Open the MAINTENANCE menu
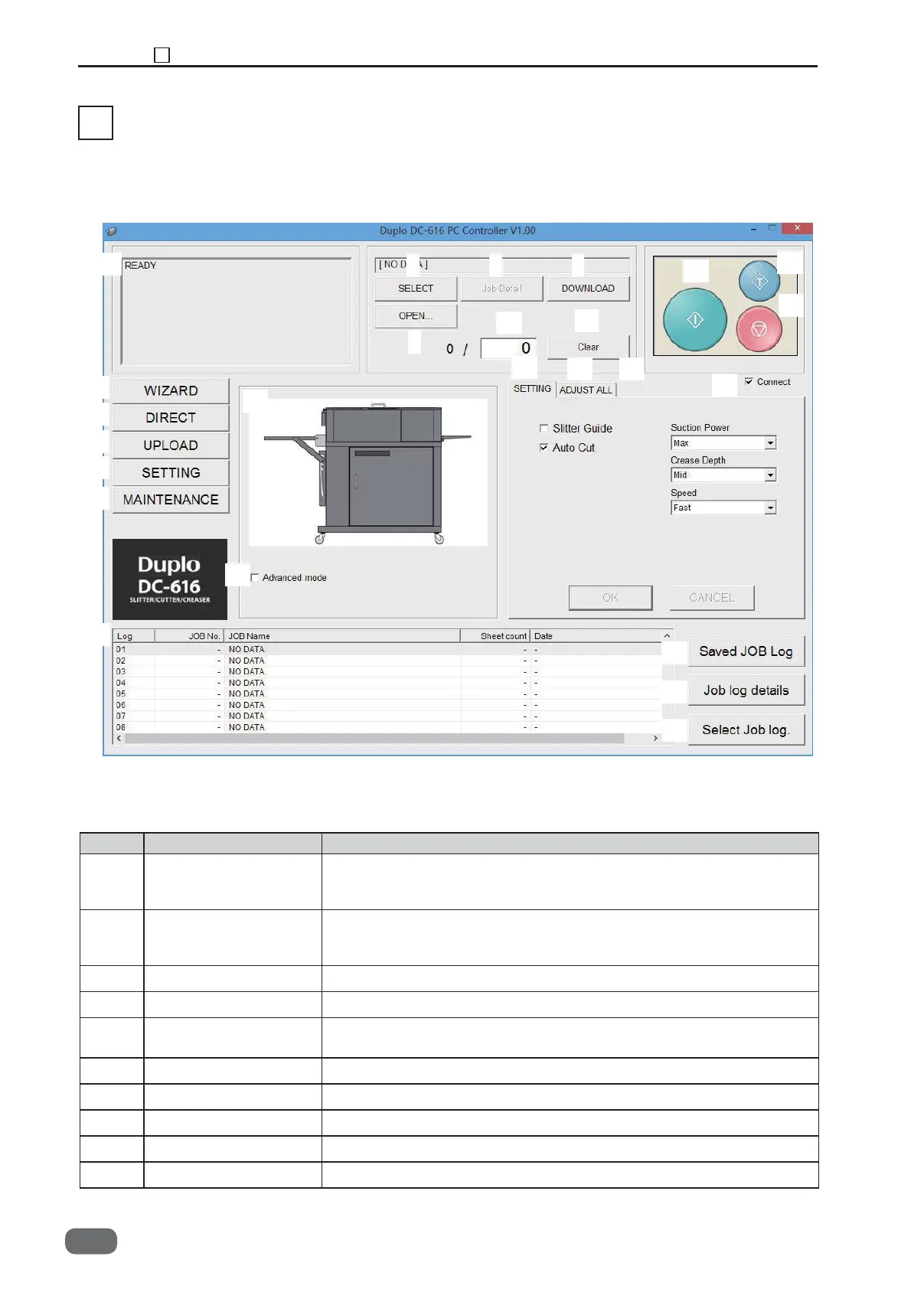 click(171, 500)
